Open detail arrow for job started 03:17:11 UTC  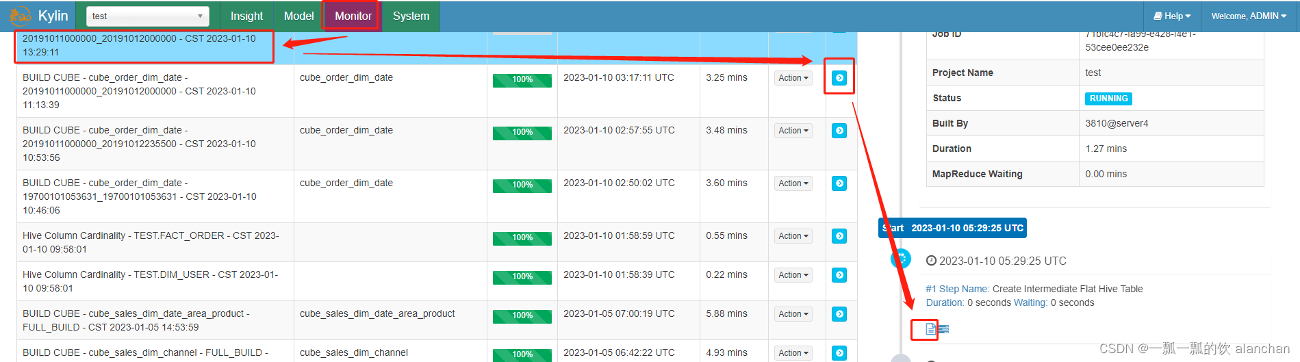click(x=839, y=78)
